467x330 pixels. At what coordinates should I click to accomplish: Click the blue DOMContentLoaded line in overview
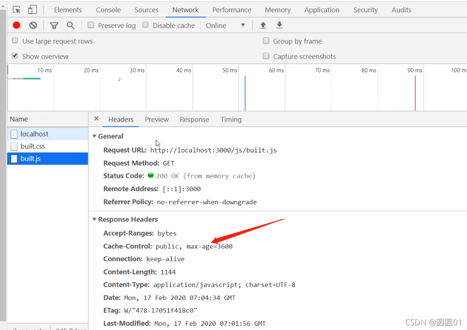coord(245,93)
